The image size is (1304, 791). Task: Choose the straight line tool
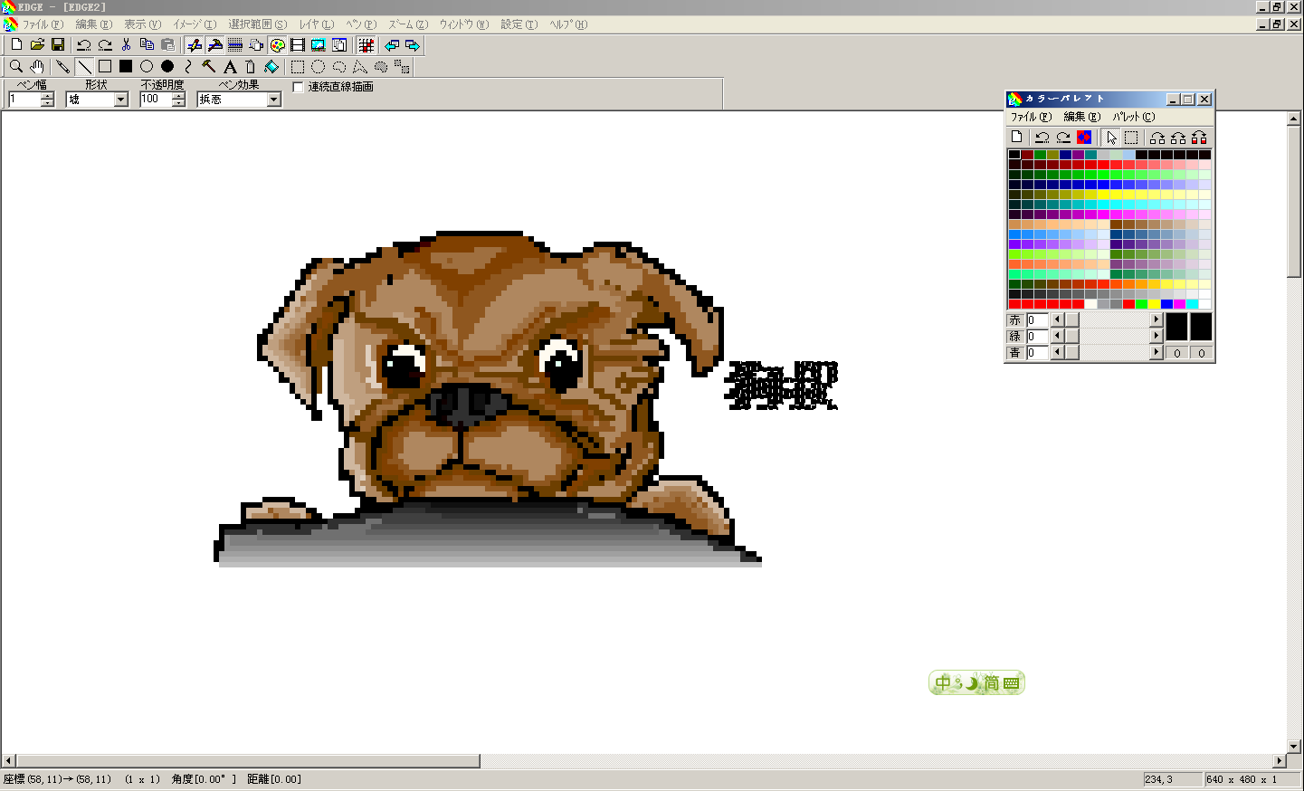[x=84, y=66]
